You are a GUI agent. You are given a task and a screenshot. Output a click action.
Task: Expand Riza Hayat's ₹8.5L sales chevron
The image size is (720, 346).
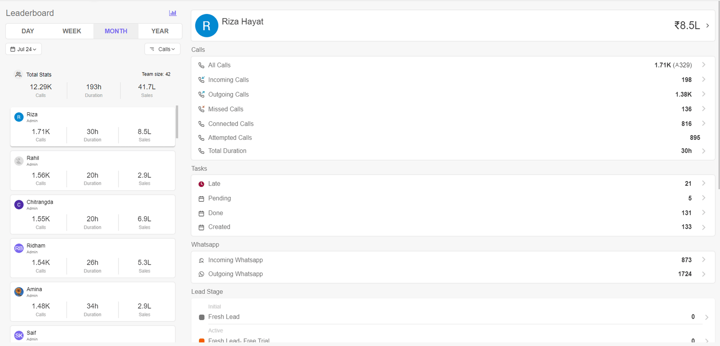click(x=707, y=26)
